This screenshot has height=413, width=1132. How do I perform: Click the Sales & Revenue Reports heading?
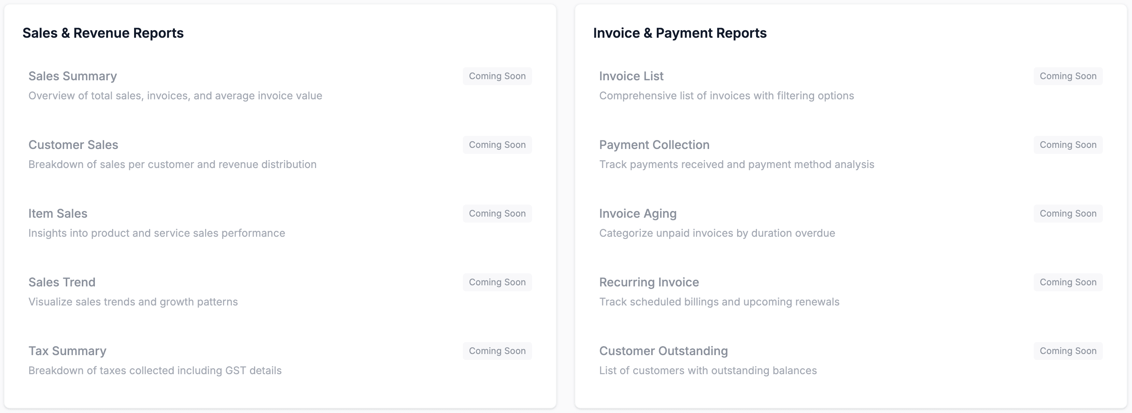(103, 32)
